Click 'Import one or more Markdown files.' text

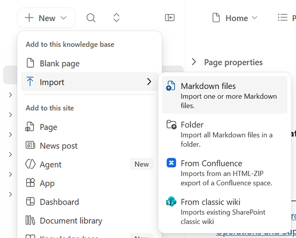click(x=229, y=101)
